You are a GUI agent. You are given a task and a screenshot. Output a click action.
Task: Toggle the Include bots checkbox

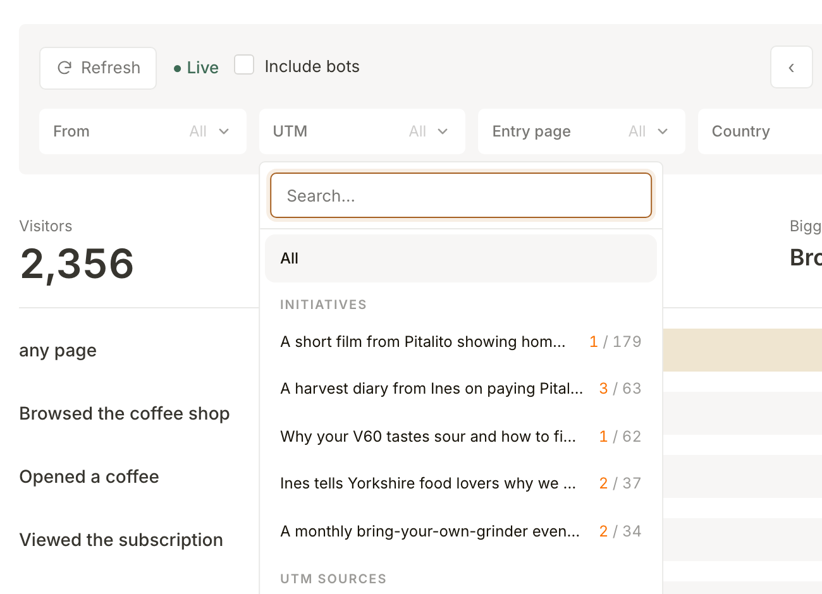point(244,65)
